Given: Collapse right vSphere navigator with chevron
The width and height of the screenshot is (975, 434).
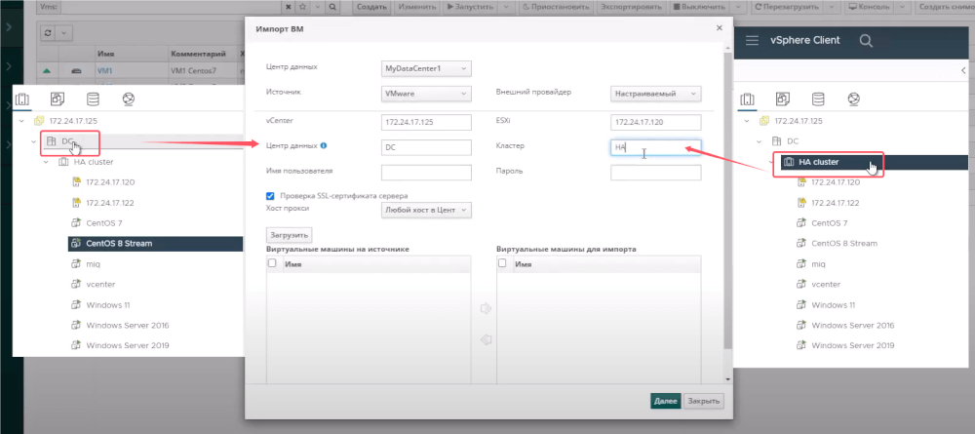Looking at the screenshot, I should click(963, 70).
